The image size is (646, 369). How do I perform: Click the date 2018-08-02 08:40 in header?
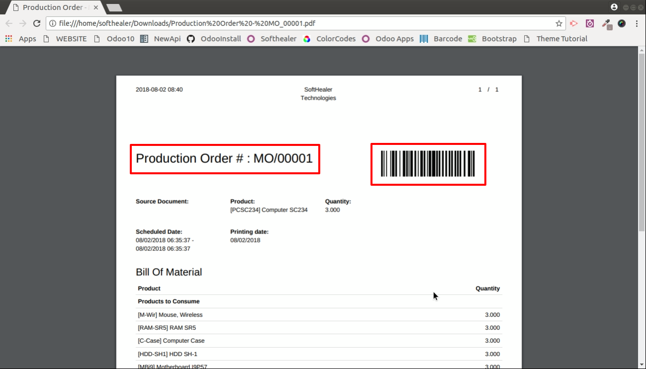159,90
